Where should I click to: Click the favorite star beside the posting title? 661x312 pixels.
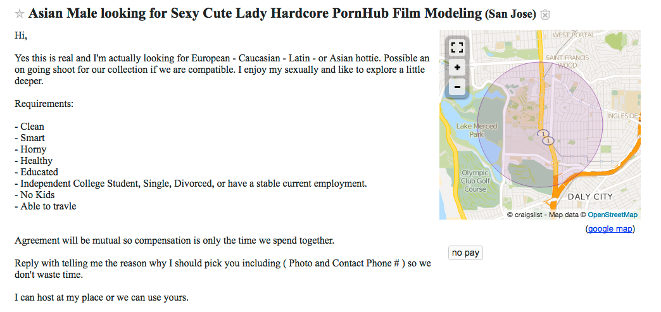[x=20, y=14]
